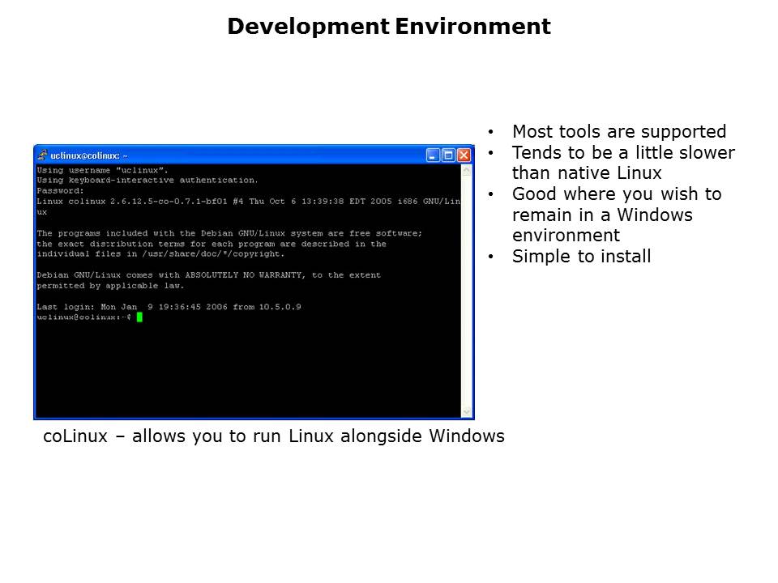This screenshot has width=778, height=583.
Task: Click the PuTTY icon in the title bar
Action: (x=42, y=155)
